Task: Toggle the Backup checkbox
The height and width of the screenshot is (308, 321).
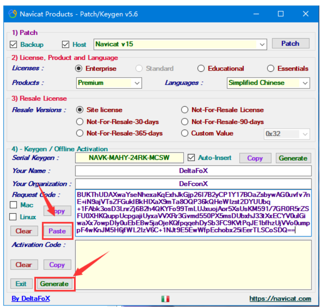Action: [x=14, y=44]
